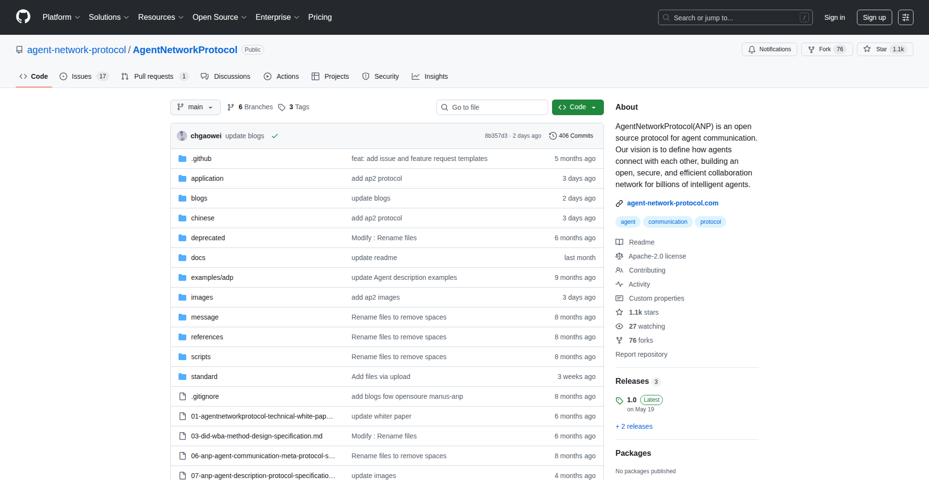
Task: Open the Insights tab
Action: pos(430,76)
